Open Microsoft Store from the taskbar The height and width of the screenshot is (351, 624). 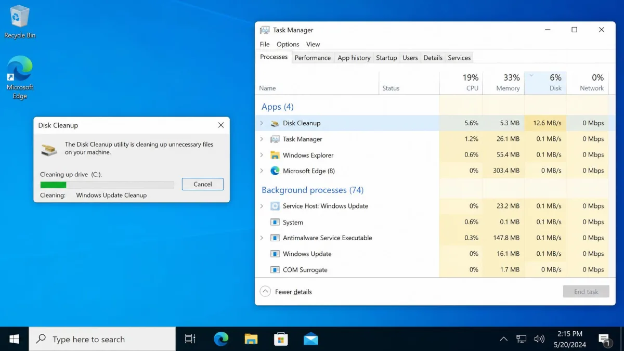281,339
